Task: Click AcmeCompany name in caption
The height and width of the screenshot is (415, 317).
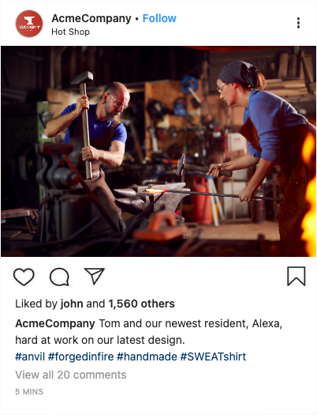Action: (x=55, y=323)
